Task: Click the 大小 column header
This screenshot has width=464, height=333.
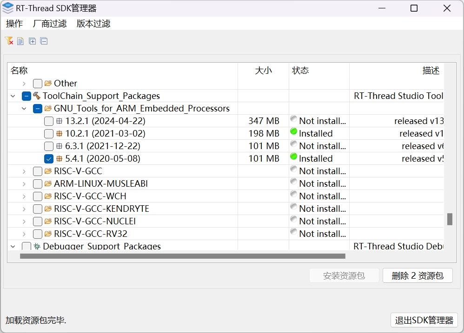Action: pos(263,71)
